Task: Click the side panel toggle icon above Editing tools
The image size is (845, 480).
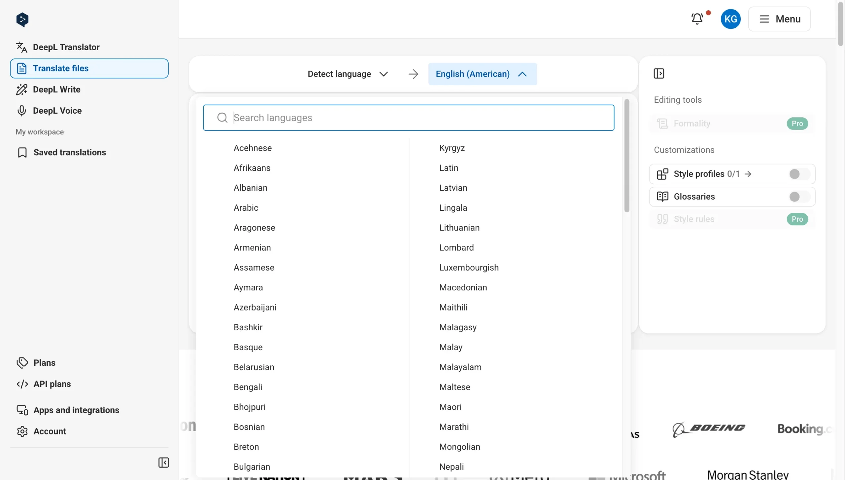Action: [659, 73]
